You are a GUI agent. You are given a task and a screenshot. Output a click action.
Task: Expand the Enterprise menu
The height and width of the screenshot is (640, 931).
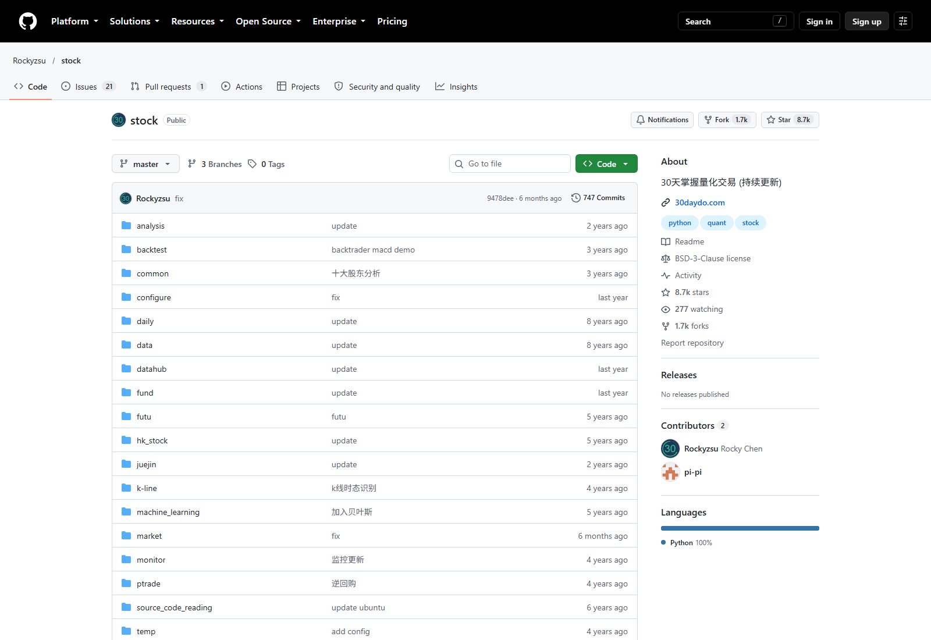[339, 22]
